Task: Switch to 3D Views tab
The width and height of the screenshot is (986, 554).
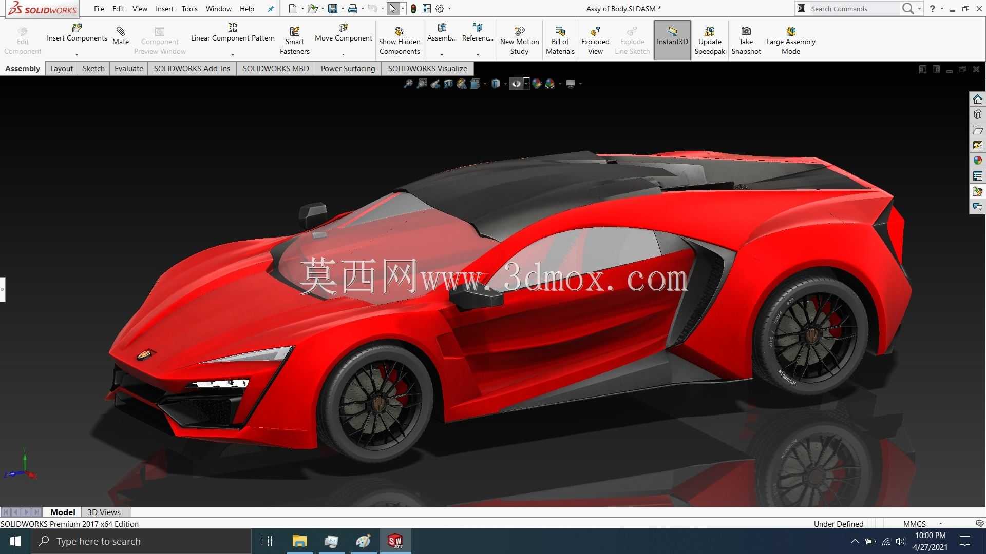Action: (x=104, y=512)
